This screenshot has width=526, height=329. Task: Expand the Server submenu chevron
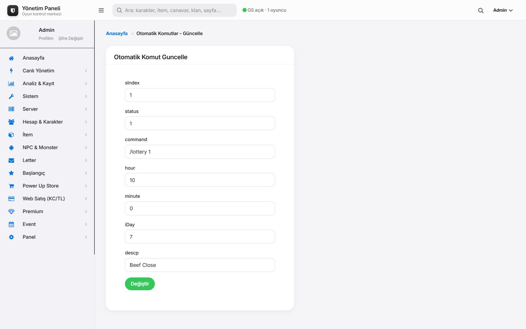click(x=86, y=109)
